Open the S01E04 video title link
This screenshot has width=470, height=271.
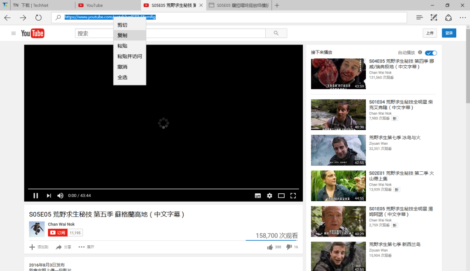[401, 105]
